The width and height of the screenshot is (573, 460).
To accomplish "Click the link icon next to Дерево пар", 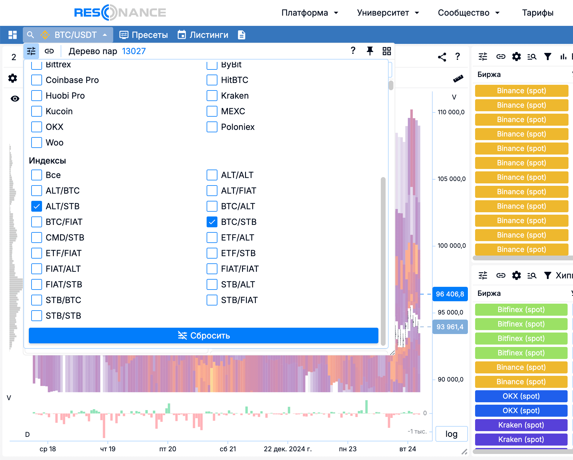I will click(x=49, y=51).
